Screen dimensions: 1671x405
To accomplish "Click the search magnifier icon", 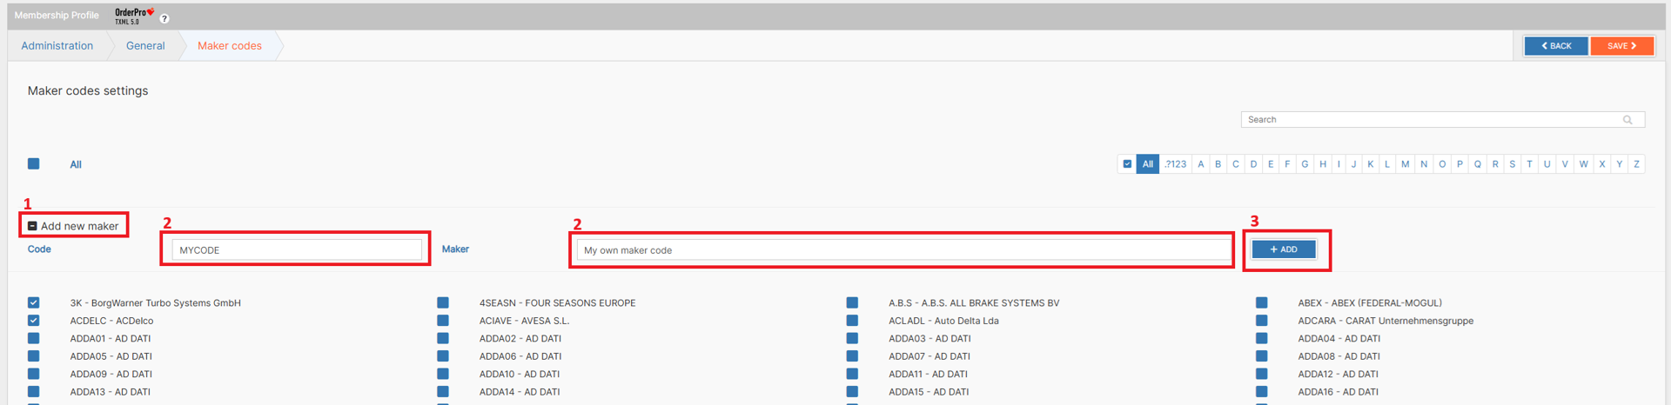I will pos(1627,120).
